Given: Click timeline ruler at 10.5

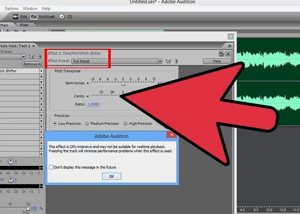Looking at the screenshot, I should (x=283, y=210).
